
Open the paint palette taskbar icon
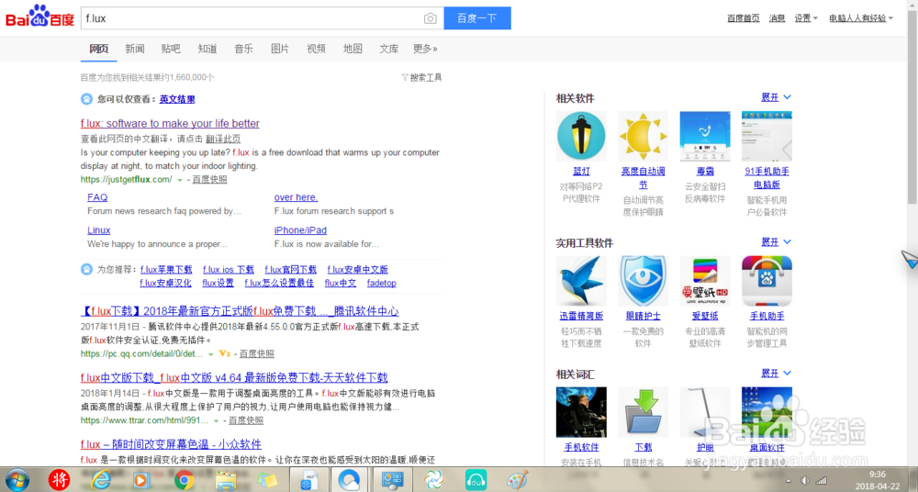[x=517, y=480]
